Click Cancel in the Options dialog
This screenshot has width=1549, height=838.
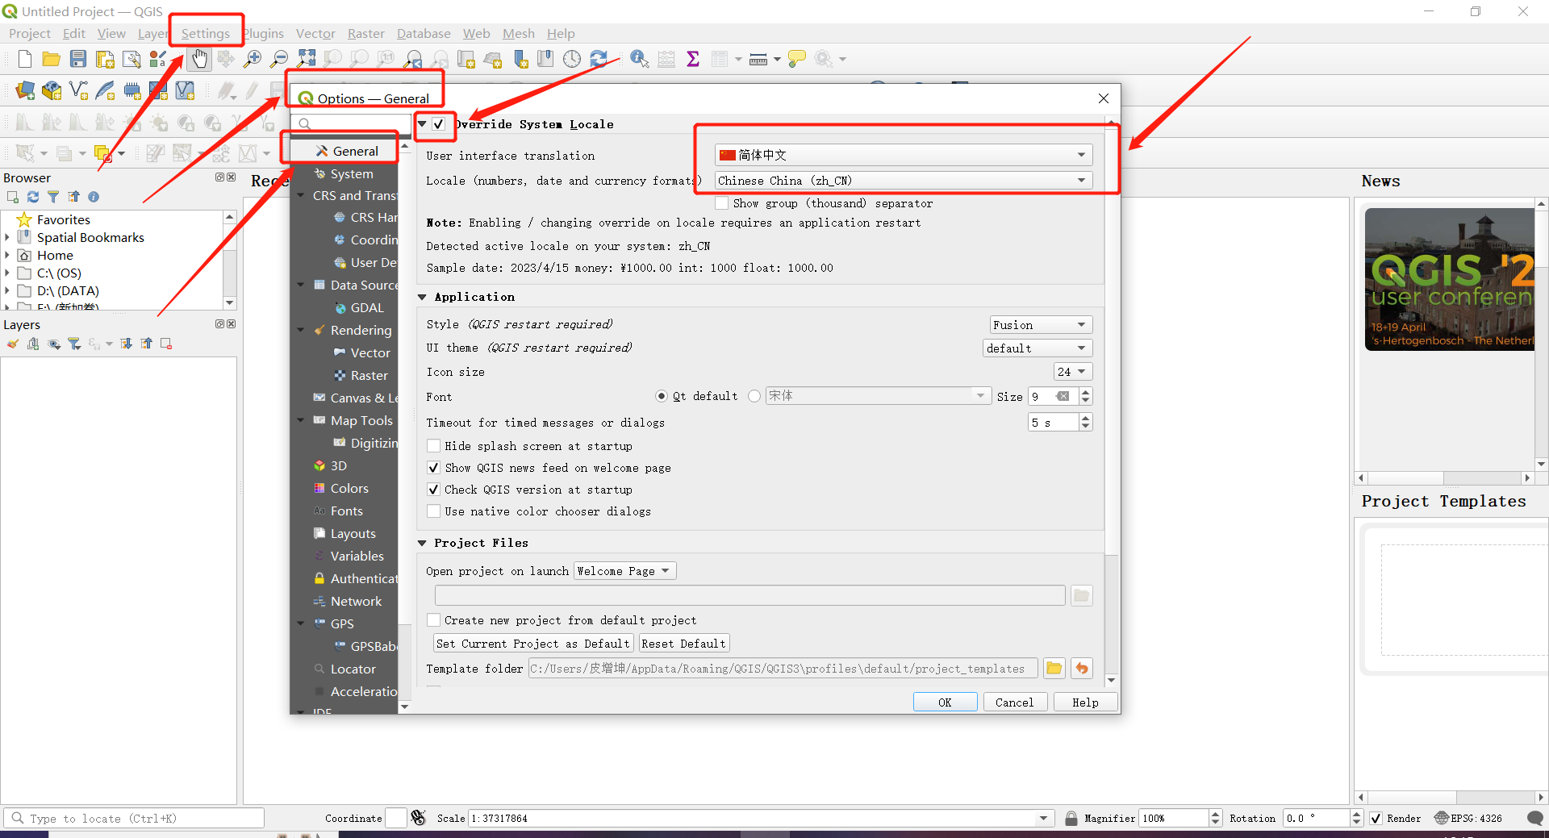click(1014, 703)
